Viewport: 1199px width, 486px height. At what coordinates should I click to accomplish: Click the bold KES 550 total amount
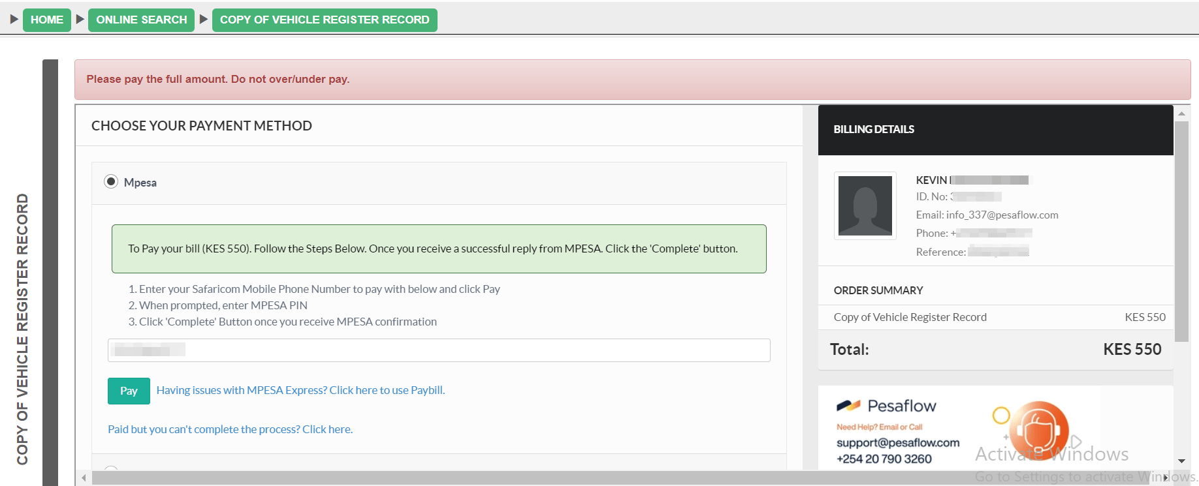tap(1132, 350)
